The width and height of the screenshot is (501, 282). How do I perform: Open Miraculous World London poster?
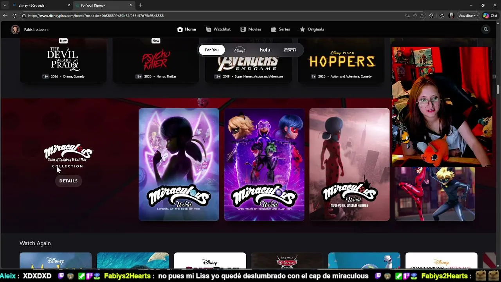[x=179, y=164]
